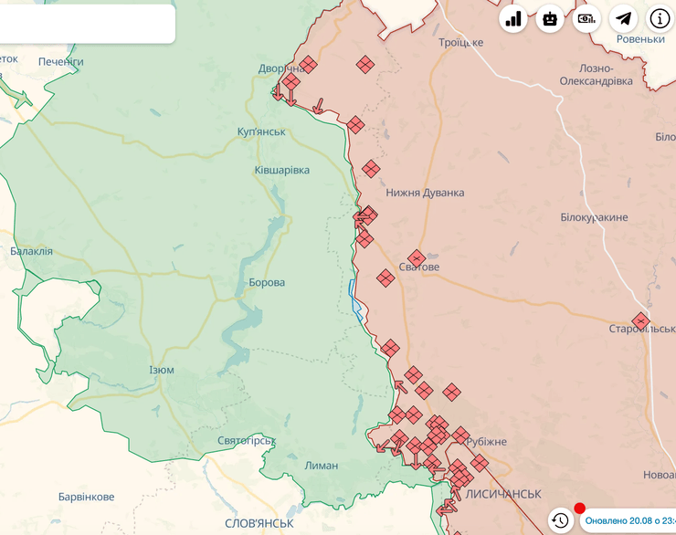Open the money donation icon
This screenshot has width=676, height=535.
point(586,19)
